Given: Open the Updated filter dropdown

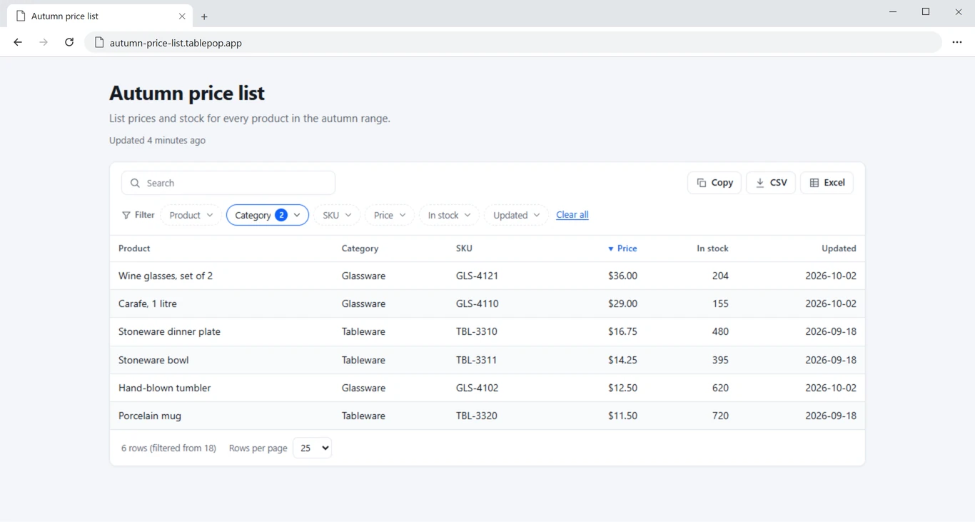Looking at the screenshot, I should pyautogui.click(x=516, y=215).
